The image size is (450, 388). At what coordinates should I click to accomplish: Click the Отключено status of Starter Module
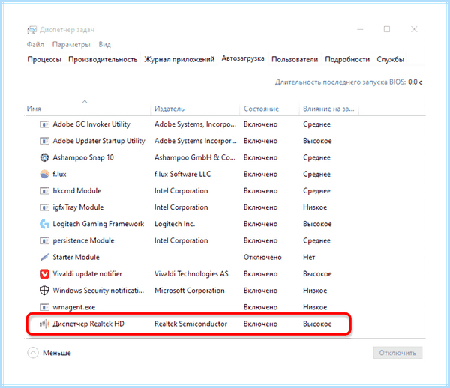262,258
